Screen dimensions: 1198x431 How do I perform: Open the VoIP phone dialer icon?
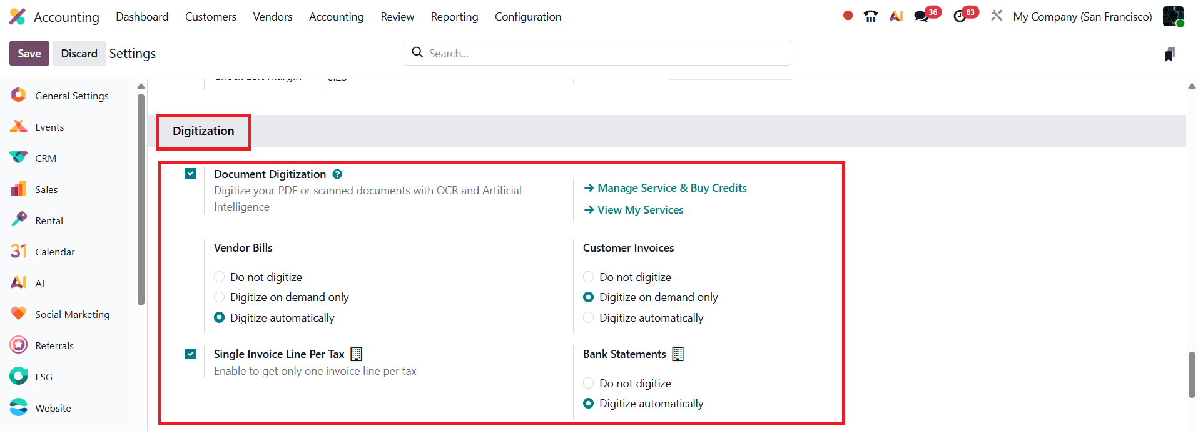click(x=870, y=17)
